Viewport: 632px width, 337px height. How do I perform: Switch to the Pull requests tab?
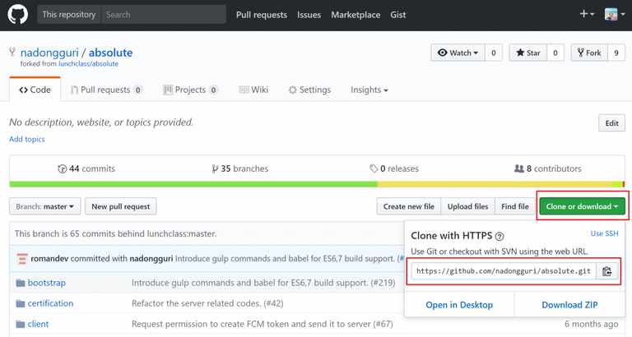(105, 90)
